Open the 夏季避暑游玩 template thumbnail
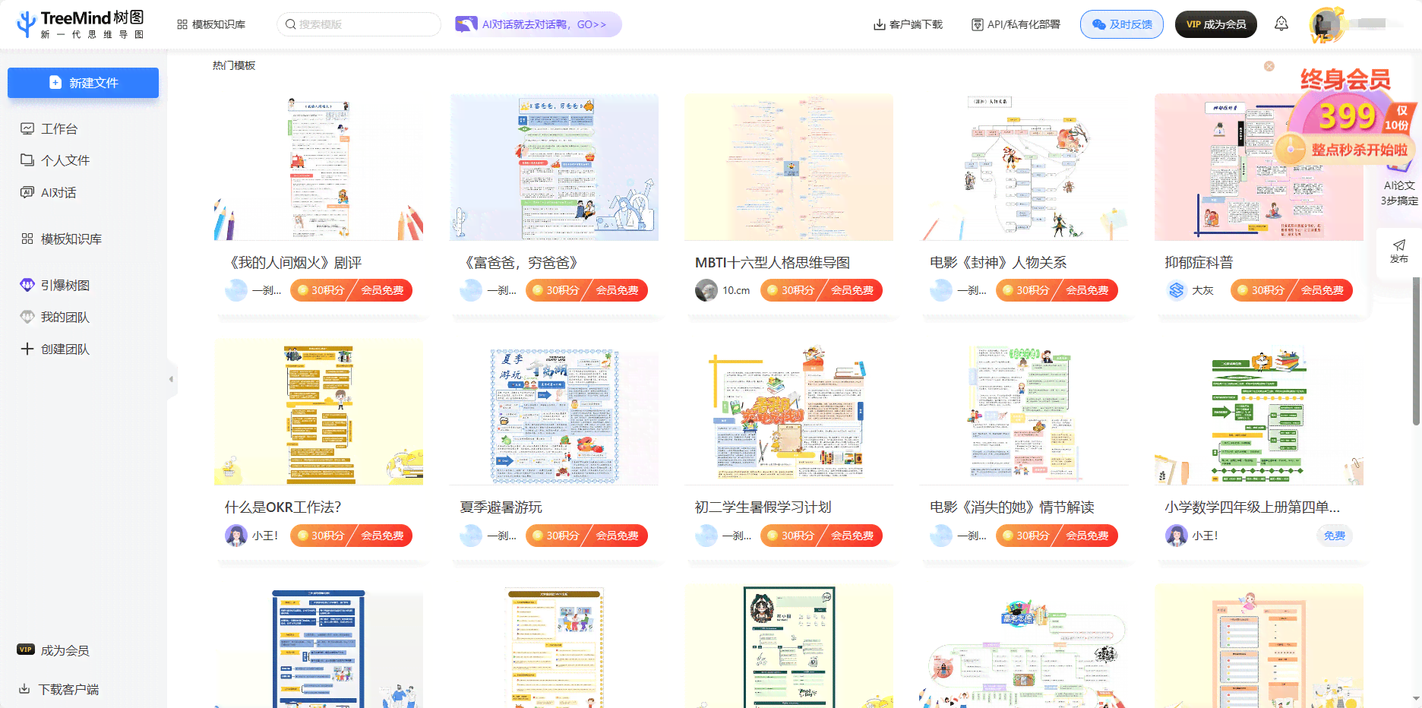 [554, 412]
